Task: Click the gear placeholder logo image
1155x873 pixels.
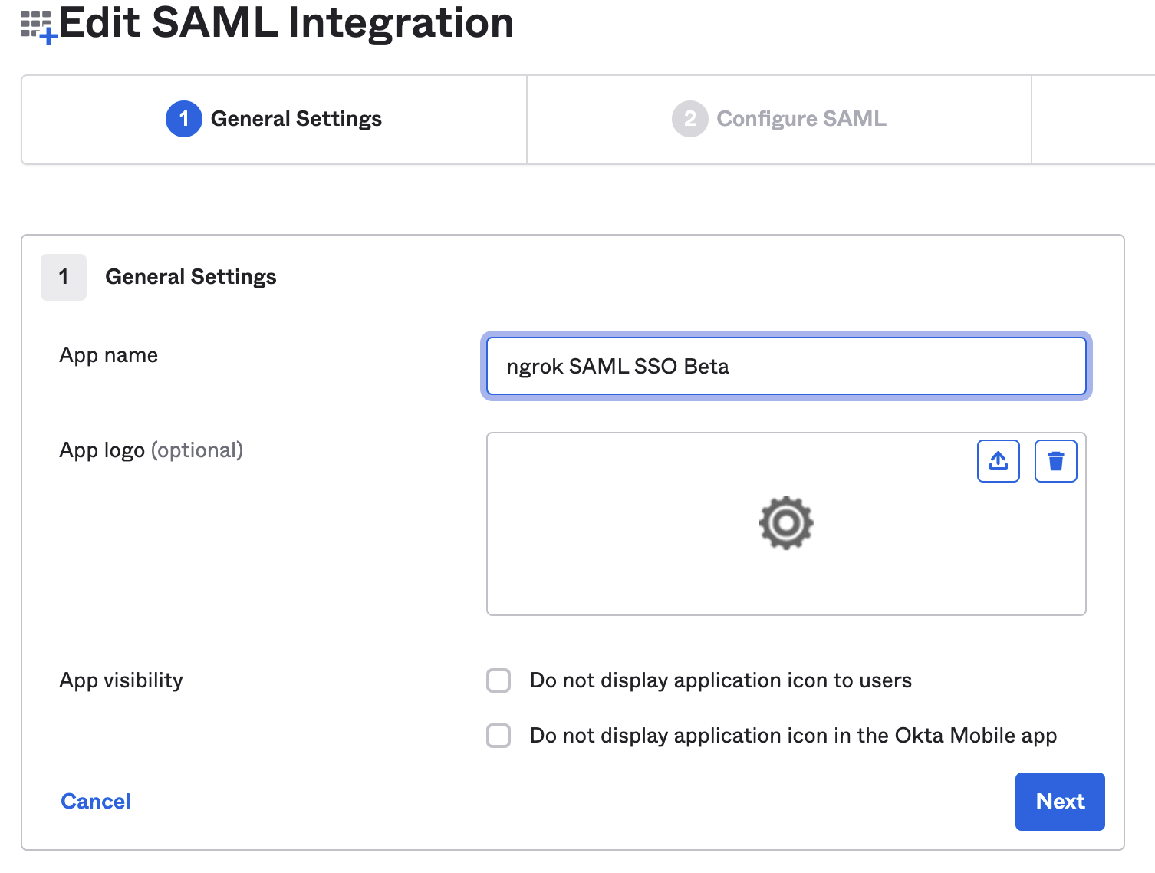Action: tap(786, 523)
